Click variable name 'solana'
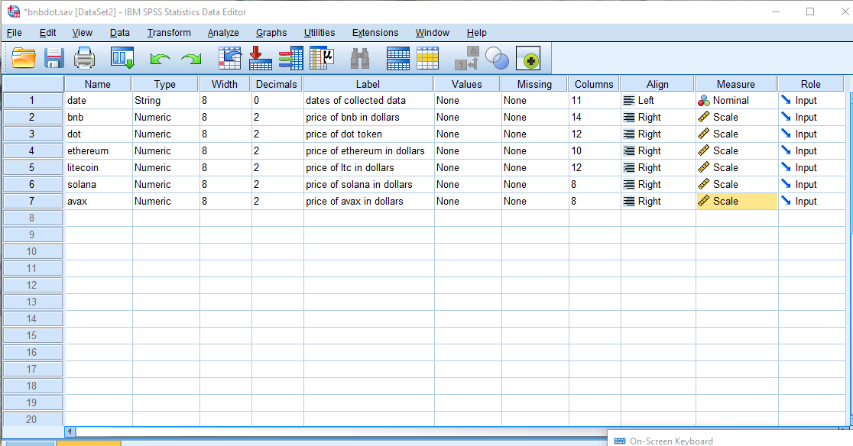This screenshot has height=446, width=853. [82, 185]
